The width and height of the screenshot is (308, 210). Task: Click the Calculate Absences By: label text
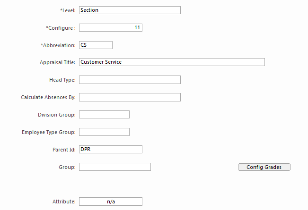point(48,97)
